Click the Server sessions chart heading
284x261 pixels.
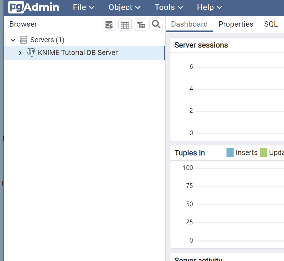click(201, 45)
